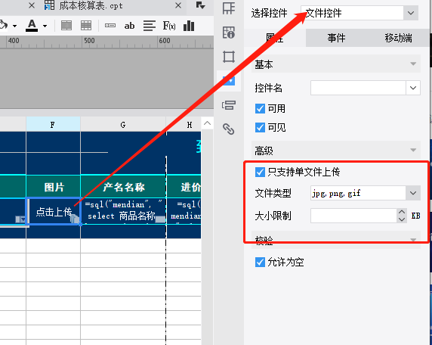The width and height of the screenshot is (432, 345).
Task: Click the font color A icon
Action: (x=32, y=26)
